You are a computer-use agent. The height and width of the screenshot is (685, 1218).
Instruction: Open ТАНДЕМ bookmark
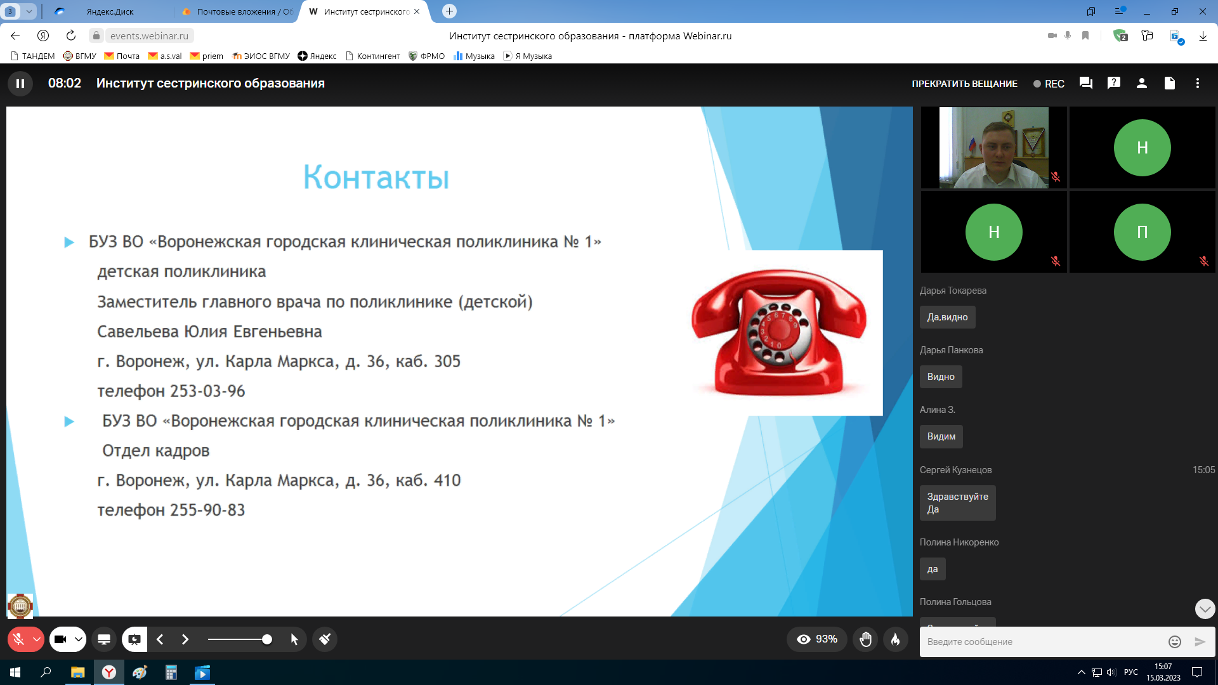33,56
